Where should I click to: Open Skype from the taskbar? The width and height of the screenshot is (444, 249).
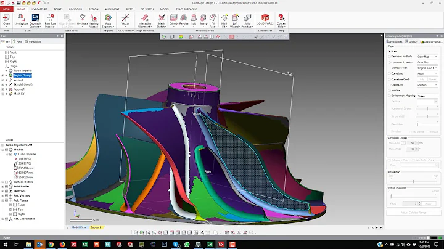pyautogui.click(x=176, y=244)
